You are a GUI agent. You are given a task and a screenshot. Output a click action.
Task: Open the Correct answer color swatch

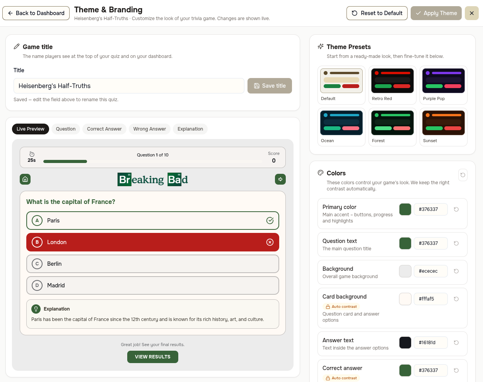405,370
